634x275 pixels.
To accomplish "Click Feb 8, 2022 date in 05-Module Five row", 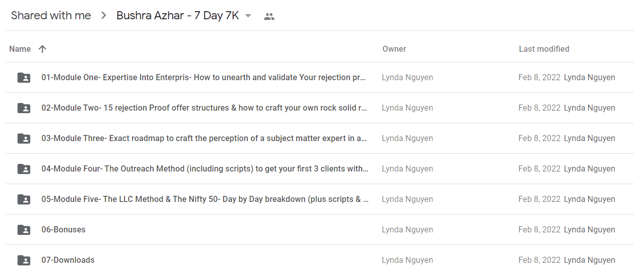I will 540,199.
